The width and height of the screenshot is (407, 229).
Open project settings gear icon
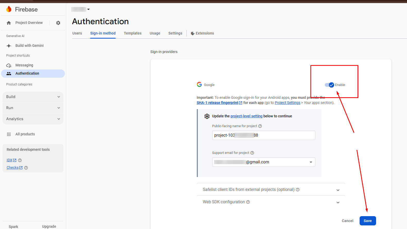point(58,23)
